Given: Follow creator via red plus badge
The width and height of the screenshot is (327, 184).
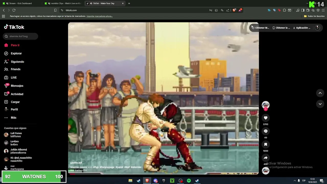Looking at the screenshot, I should coord(266,109).
